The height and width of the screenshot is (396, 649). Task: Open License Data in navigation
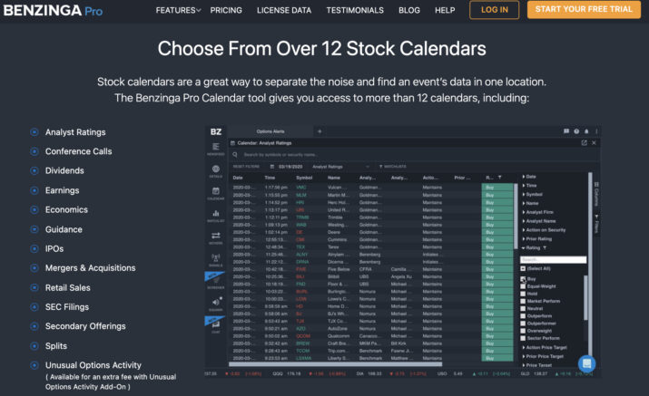click(284, 10)
